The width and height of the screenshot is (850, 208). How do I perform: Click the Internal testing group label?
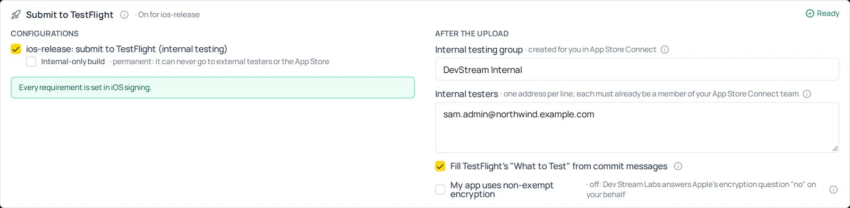coord(479,49)
